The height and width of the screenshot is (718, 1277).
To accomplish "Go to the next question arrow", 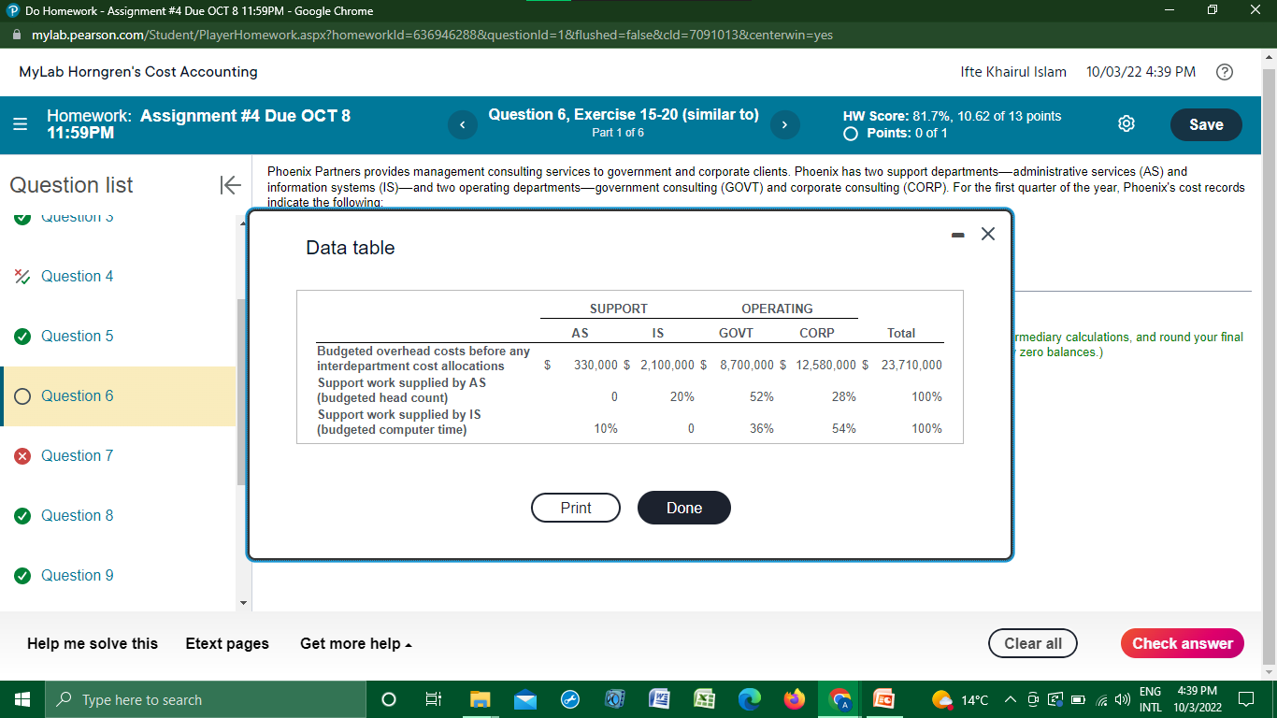I will click(784, 124).
